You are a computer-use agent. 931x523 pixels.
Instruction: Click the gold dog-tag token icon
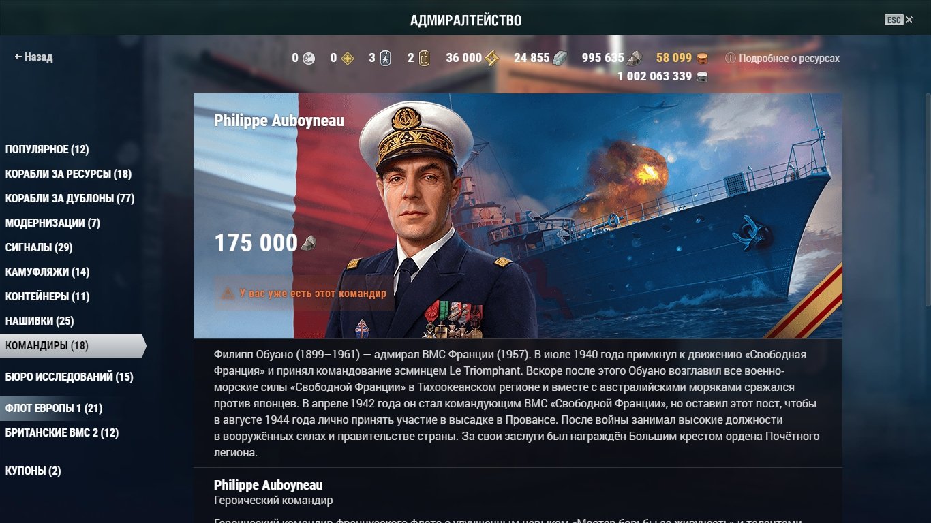pyautogui.click(x=423, y=58)
